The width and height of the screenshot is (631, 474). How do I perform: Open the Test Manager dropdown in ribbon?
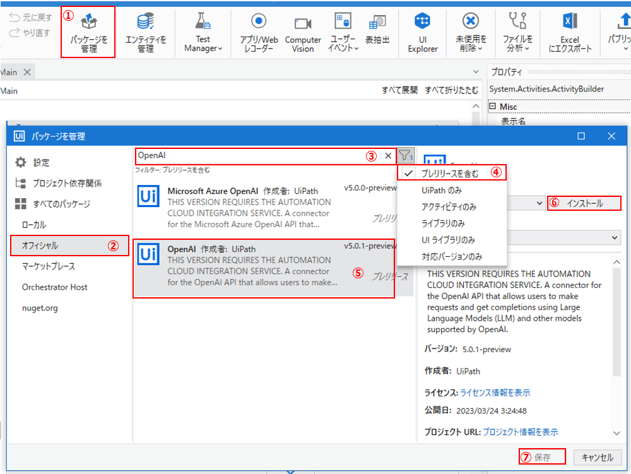point(203,32)
